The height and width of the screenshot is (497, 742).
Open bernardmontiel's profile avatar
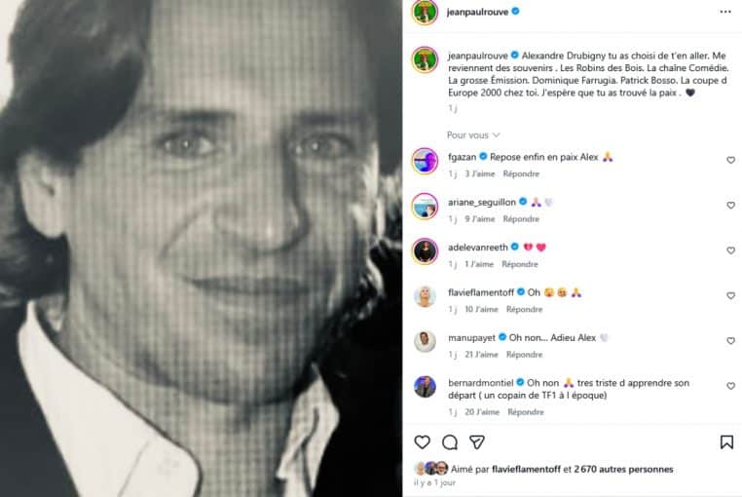(425, 386)
